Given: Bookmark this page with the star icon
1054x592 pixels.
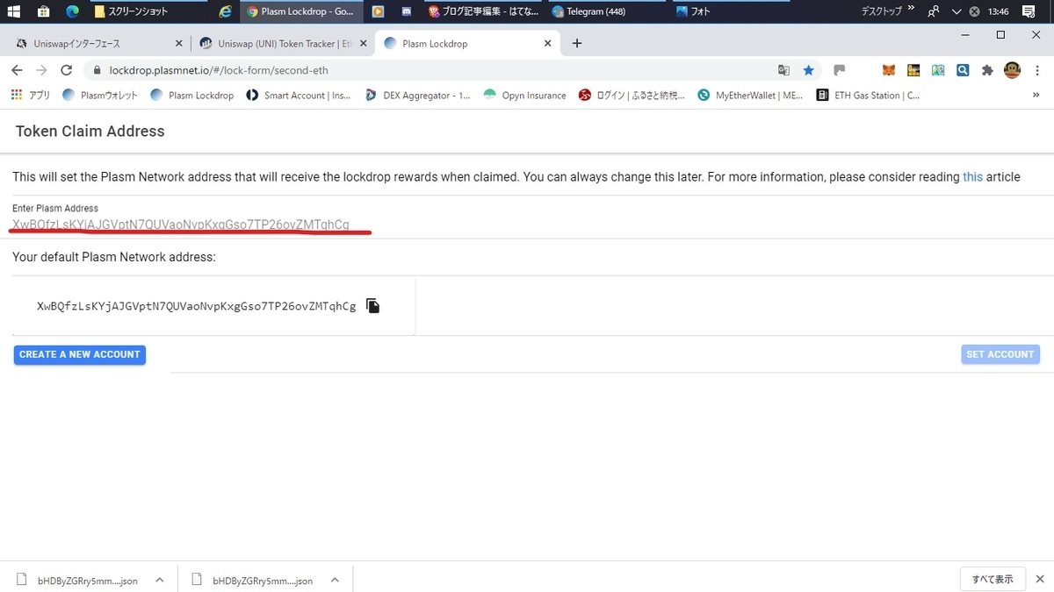Looking at the screenshot, I should pos(809,70).
